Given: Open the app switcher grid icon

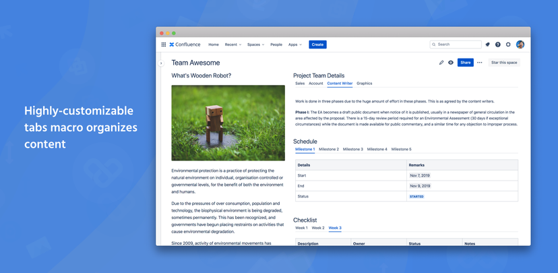Looking at the screenshot, I should tap(164, 44).
